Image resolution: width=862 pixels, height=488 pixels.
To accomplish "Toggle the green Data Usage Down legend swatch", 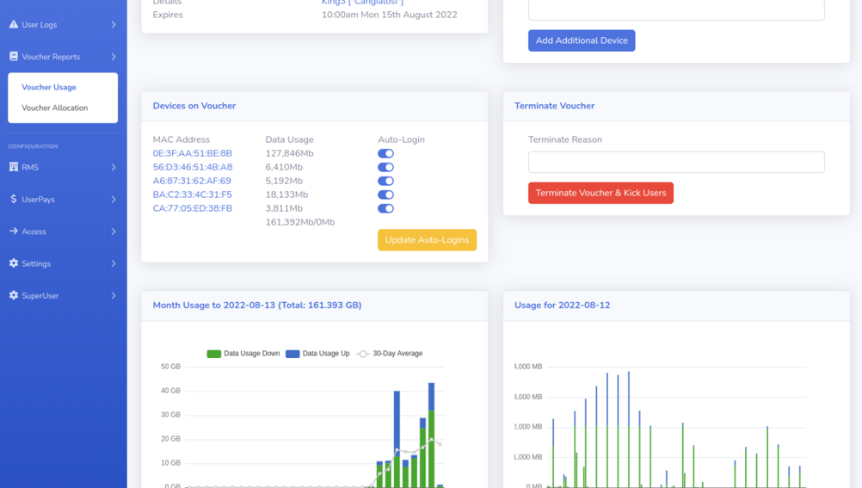I will [214, 354].
